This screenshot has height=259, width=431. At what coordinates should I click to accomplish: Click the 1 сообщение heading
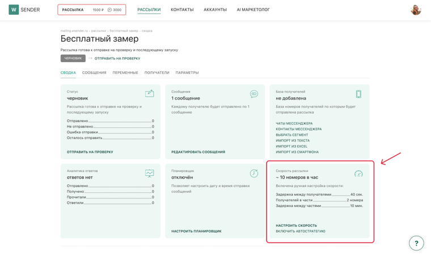[x=185, y=98]
